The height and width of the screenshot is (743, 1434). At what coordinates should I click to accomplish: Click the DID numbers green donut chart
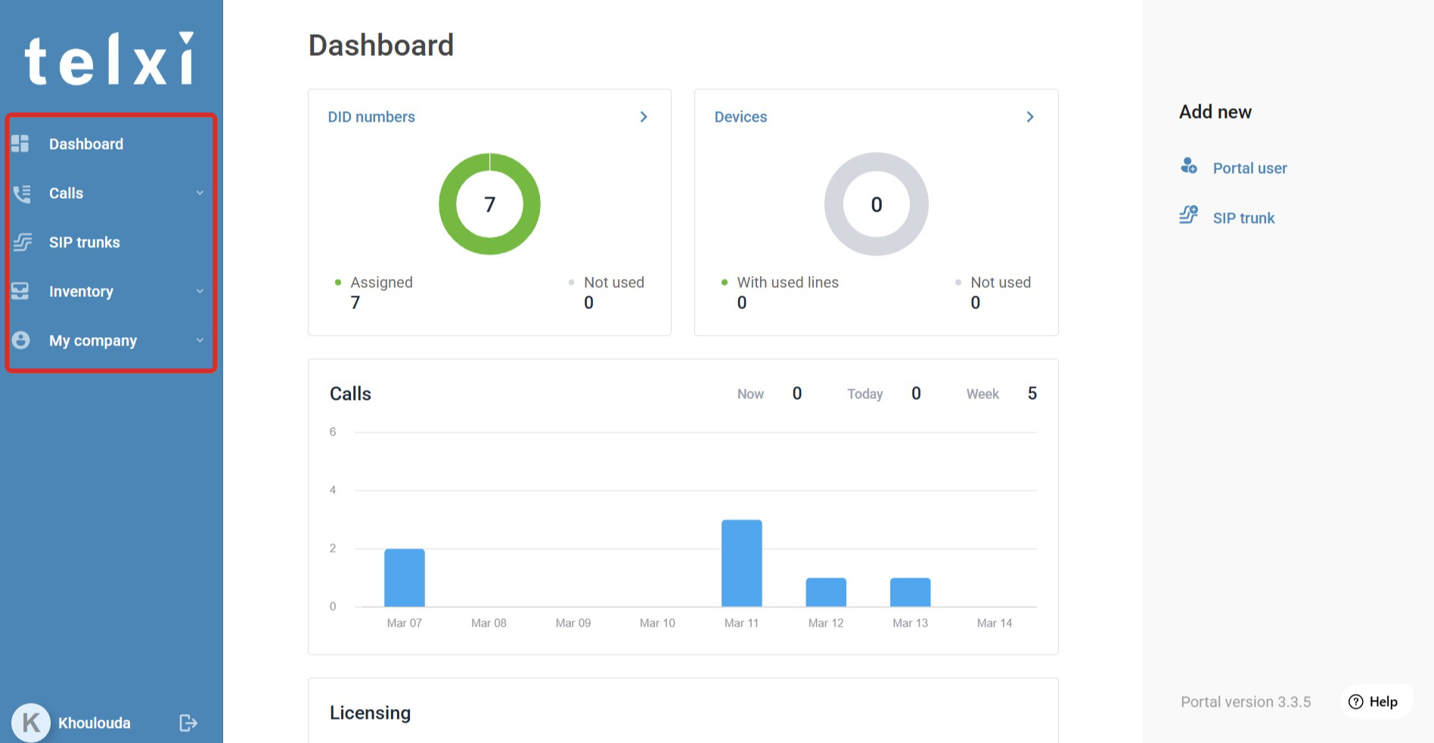pyautogui.click(x=489, y=204)
